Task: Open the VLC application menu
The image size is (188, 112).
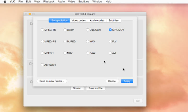Action: click(12, 2)
